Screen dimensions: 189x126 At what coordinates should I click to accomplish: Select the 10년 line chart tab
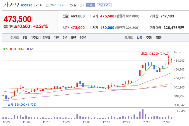point(83,38)
